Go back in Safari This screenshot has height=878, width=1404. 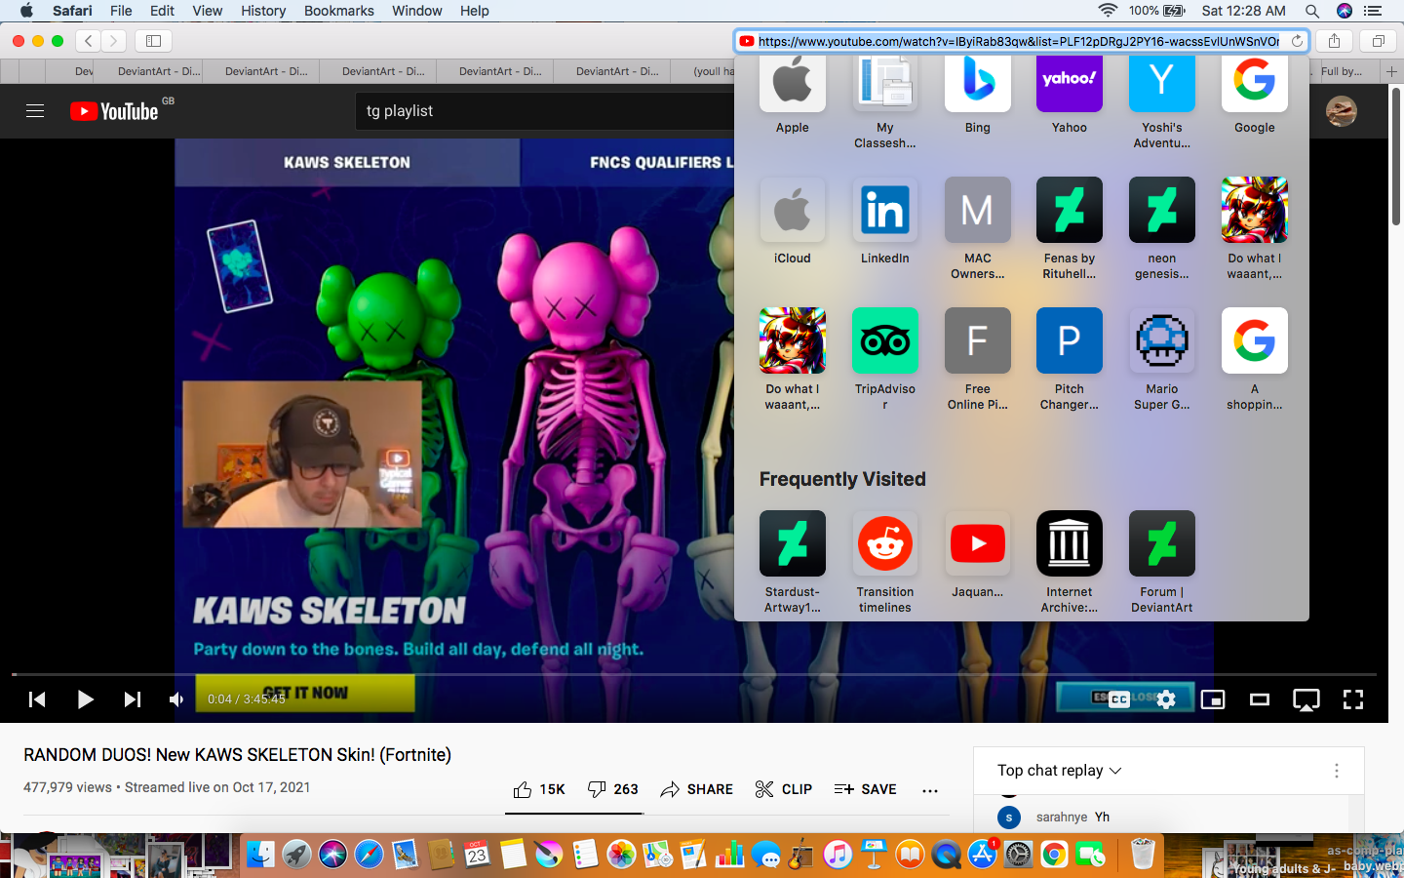pyautogui.click(x=89, y=41)
